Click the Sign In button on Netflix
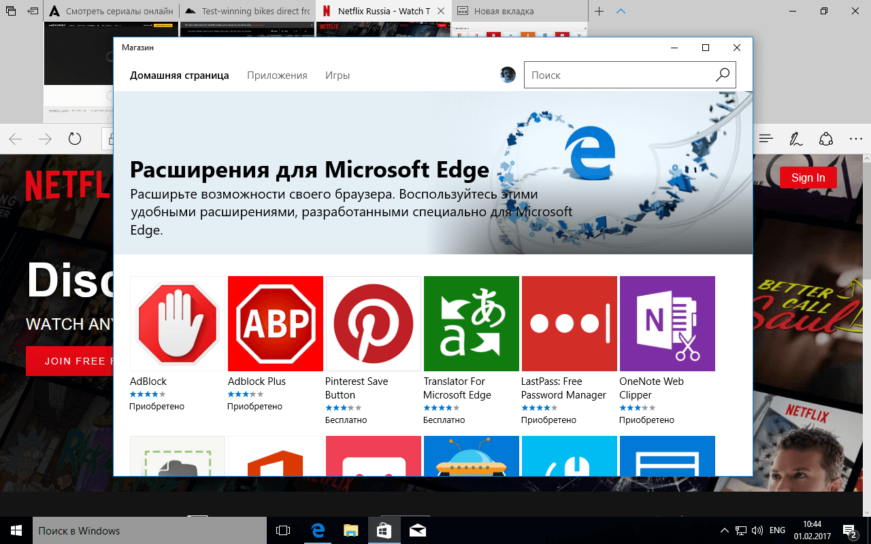The image size is (871, 544). coord(808,177)
